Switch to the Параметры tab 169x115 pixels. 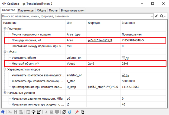pyautogui.click(x=26, y=11)
